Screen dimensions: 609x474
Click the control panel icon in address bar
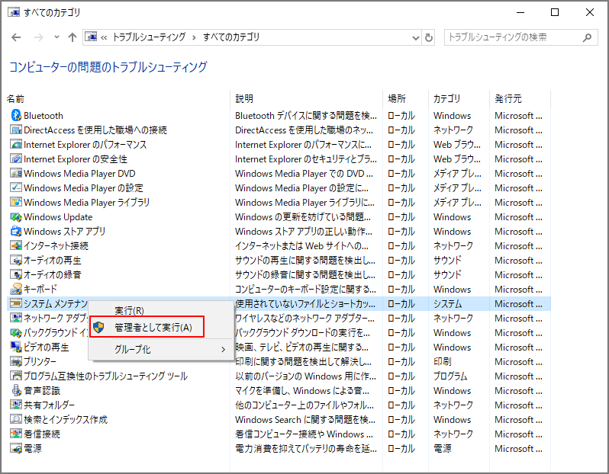tap(92, 37)
